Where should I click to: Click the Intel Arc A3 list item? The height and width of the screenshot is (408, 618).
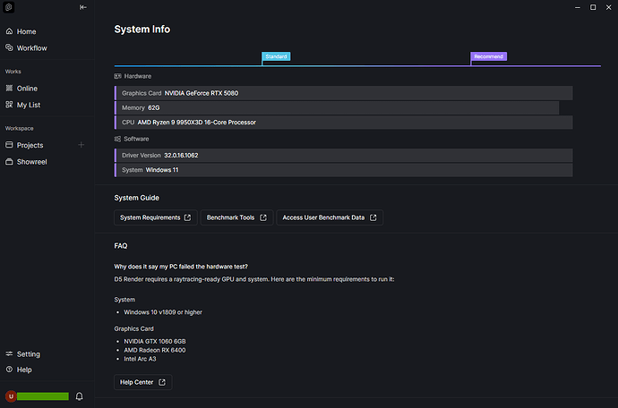140,359
